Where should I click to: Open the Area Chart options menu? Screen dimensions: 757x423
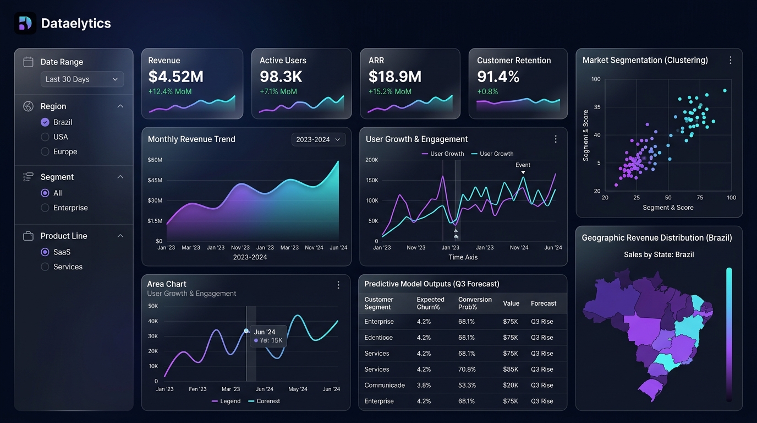[x=338, y=285]
